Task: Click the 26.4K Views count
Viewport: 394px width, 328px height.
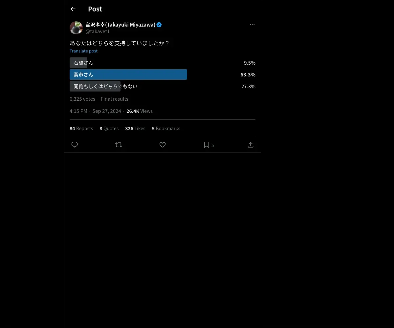Action: pos(140,111)
